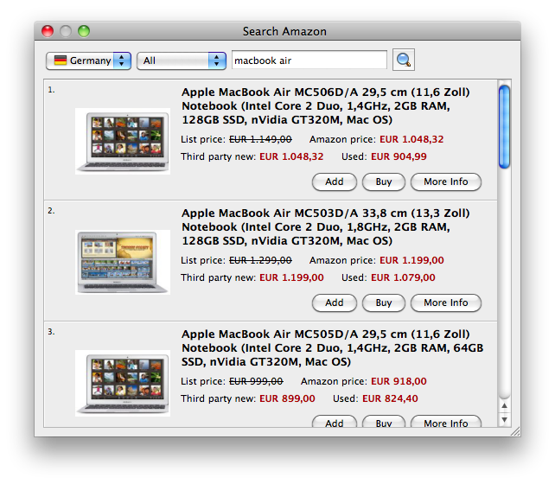
Task: Buy the MacBook Air MC506D/A item
Action: pyautogui.click(x=383, y=181)
